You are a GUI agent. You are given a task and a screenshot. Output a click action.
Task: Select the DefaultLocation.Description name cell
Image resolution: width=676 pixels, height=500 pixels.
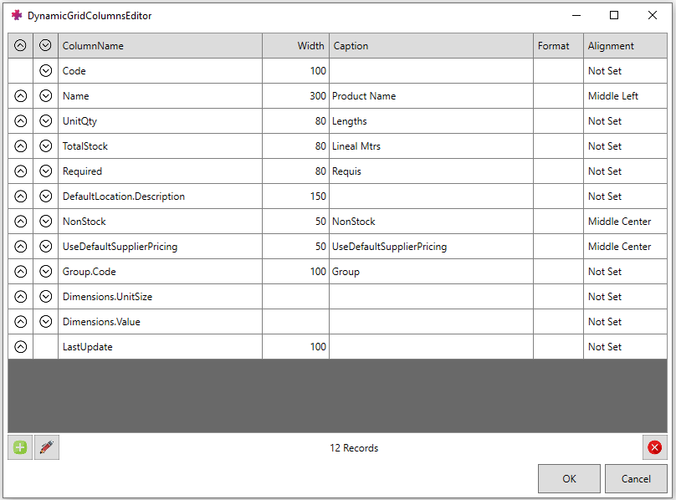[160, 196]
